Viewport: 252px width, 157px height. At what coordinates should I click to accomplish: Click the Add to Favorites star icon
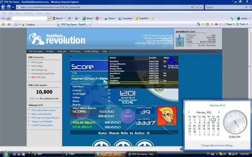pos(9,24)
